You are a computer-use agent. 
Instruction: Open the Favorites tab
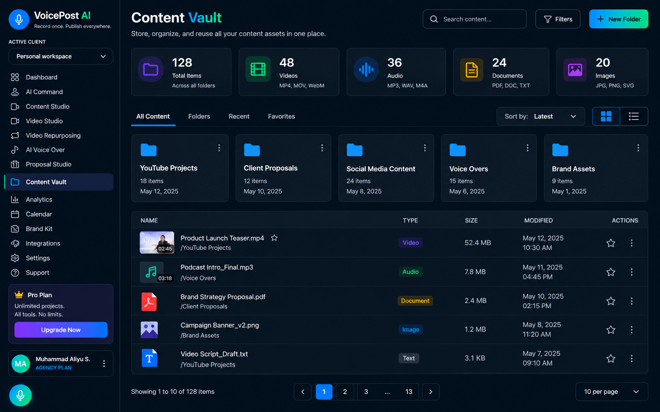pyautogui.click(x=282, y=116)
